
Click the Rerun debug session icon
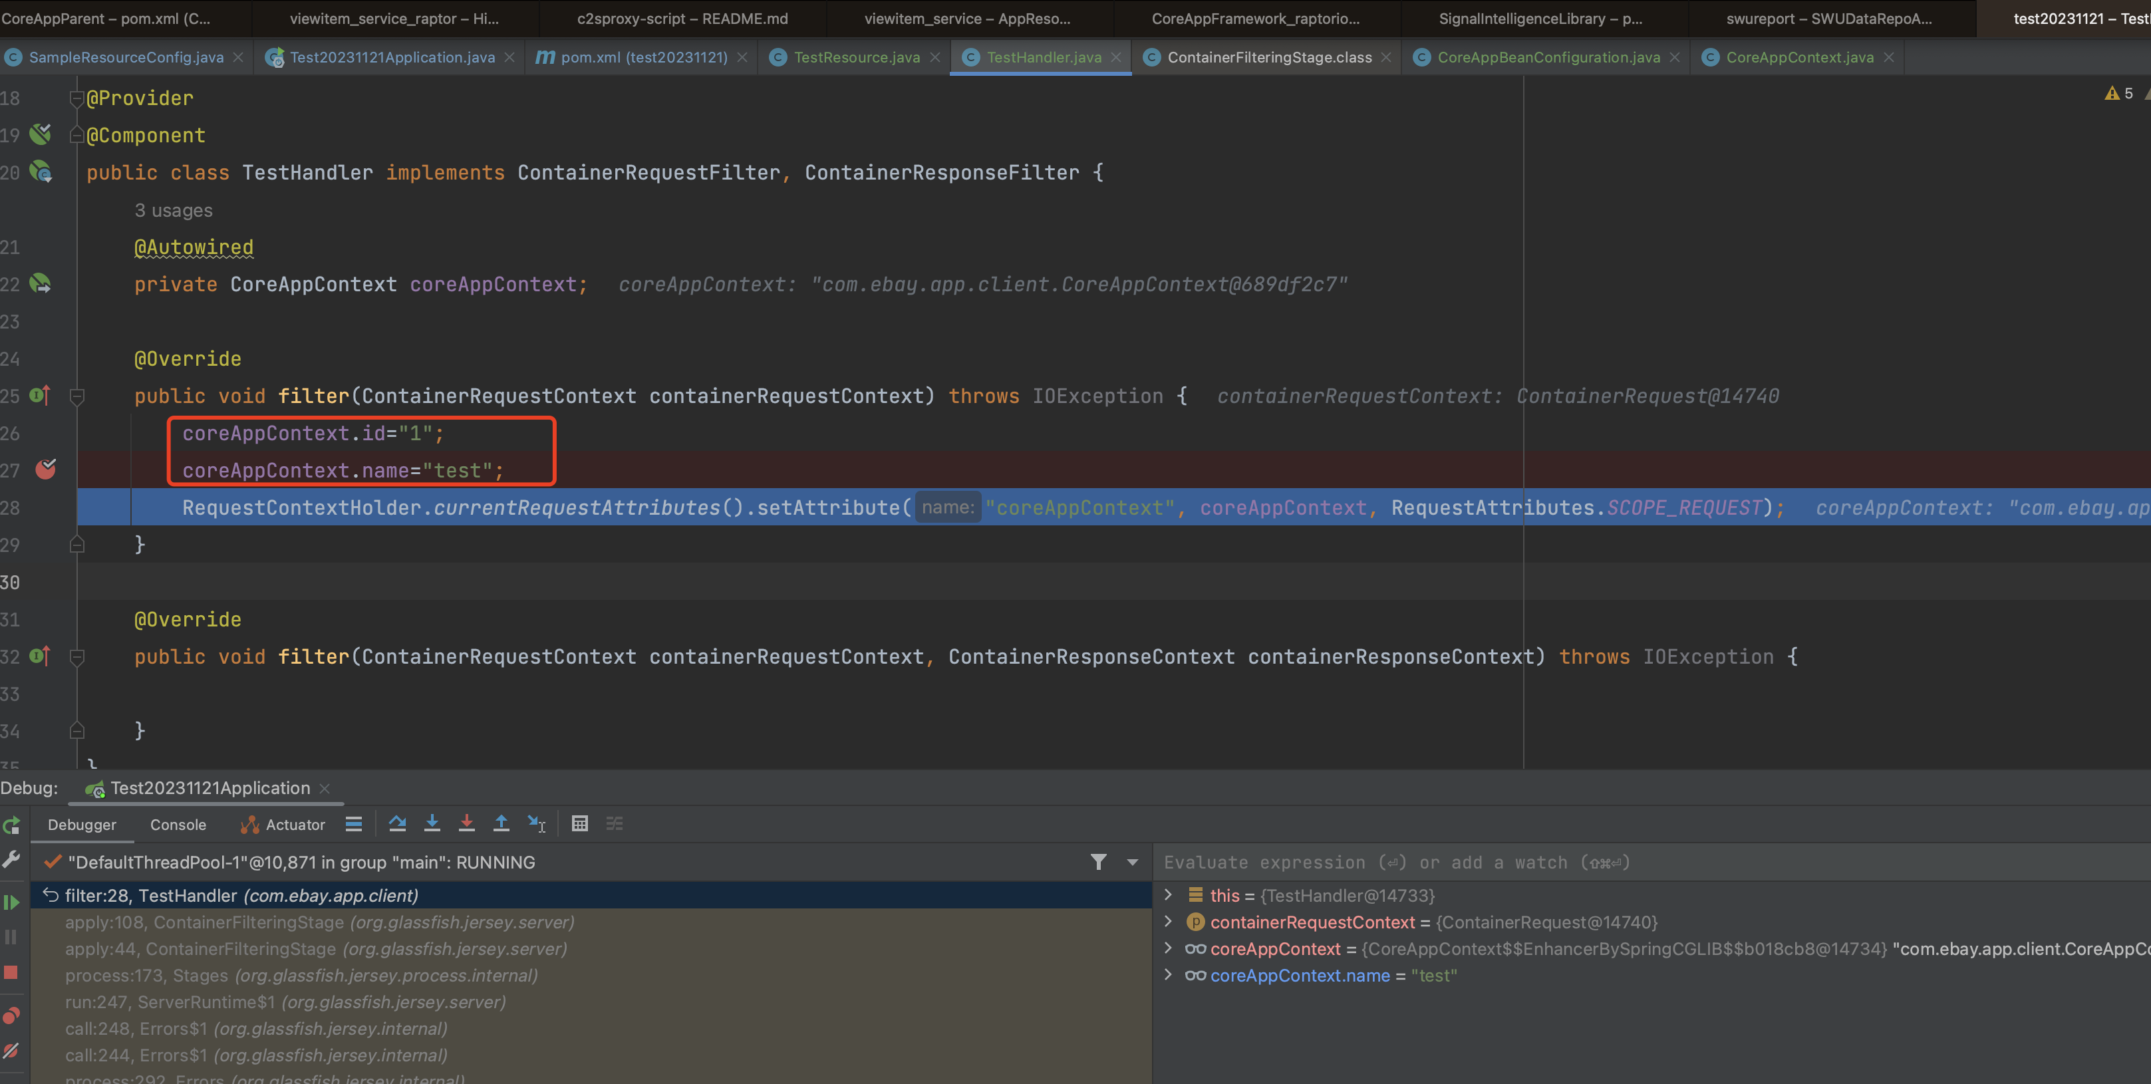[x=11, y=825]
